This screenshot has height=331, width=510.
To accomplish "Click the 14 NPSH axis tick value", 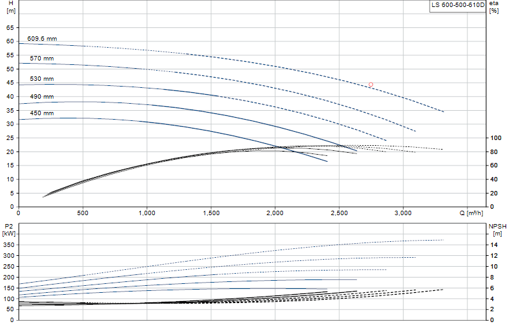I will pos(494,245).
